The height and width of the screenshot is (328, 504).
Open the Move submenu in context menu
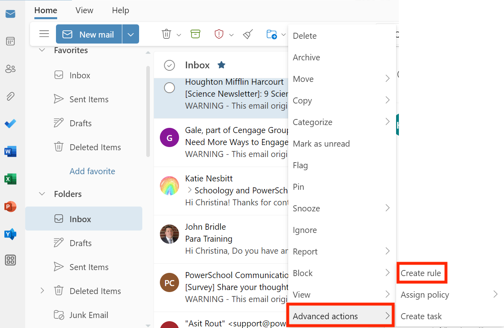(x=342, y=79)
